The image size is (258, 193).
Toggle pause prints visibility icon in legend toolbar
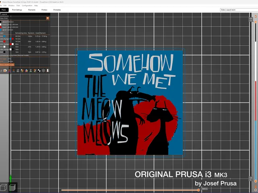(31, 70)
